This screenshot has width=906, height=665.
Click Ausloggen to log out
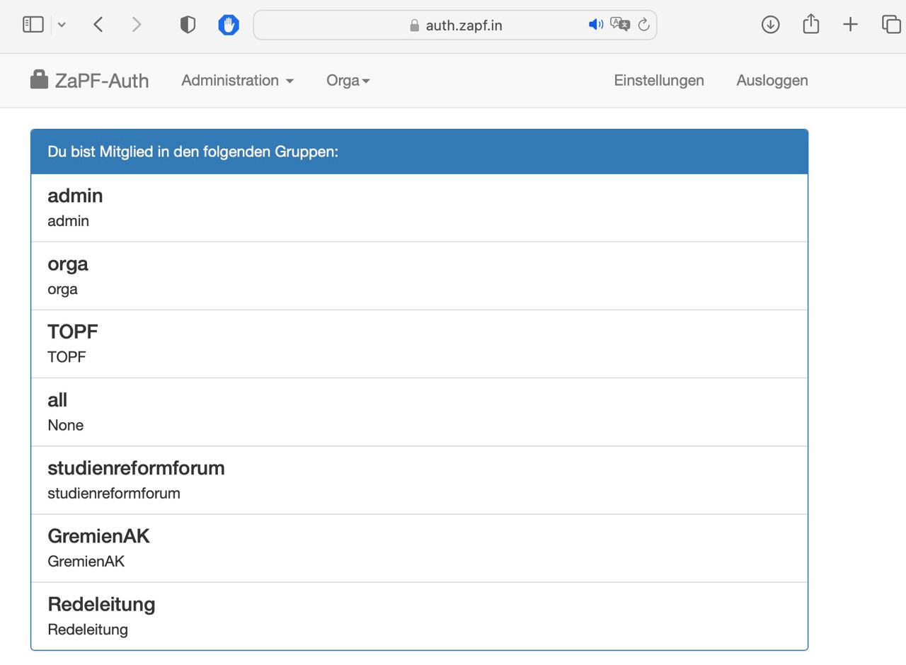pos(772,81)
